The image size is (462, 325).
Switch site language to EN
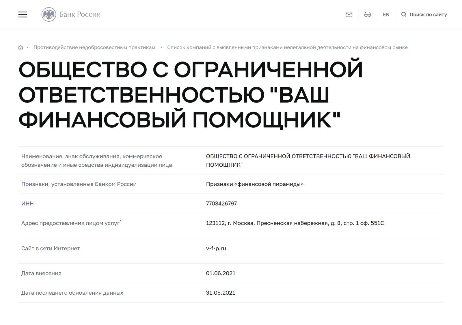[x=386, y=14]
